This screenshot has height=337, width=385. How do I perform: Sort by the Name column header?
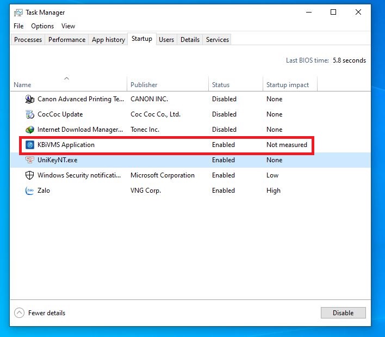[x=69, y=83]
